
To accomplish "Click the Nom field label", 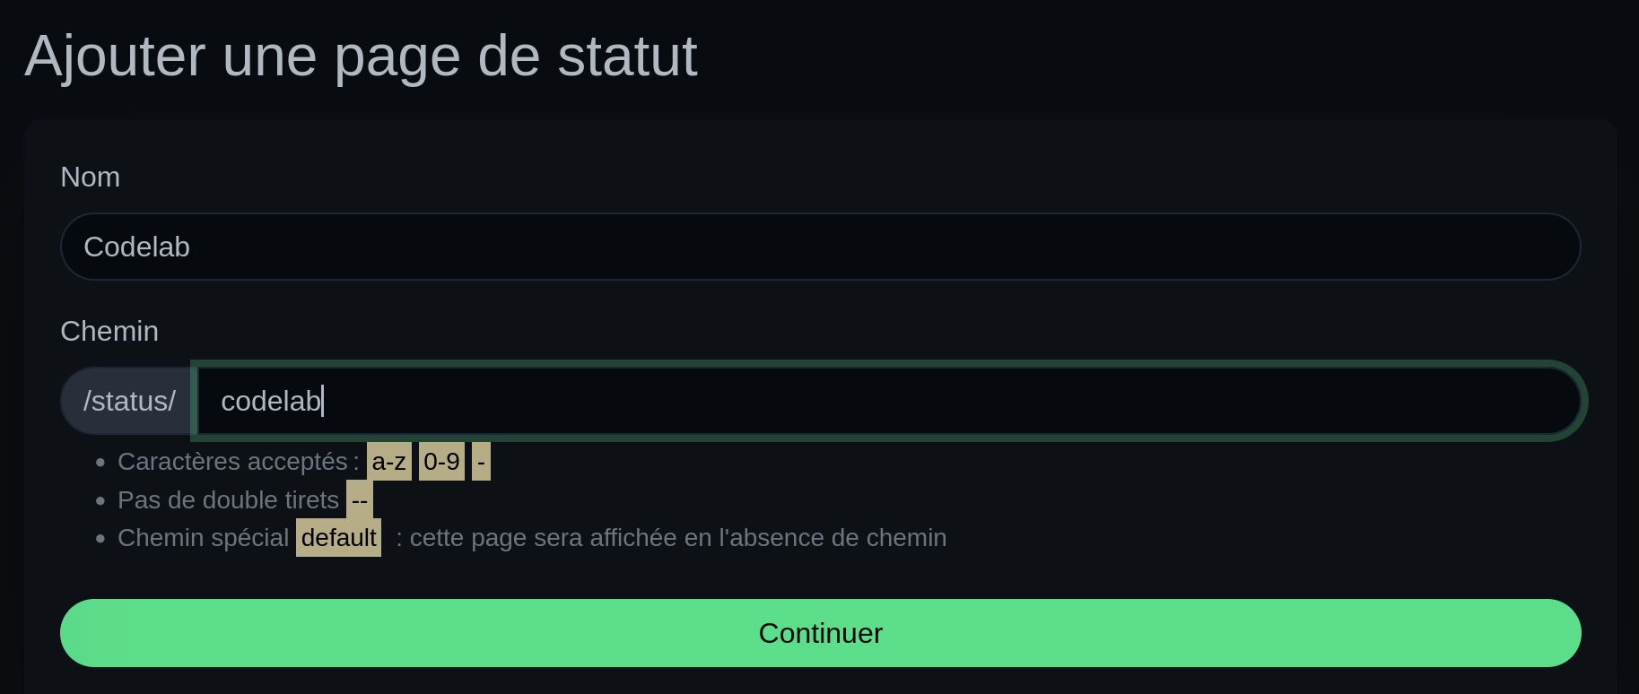I will click(x=90, y=178).
